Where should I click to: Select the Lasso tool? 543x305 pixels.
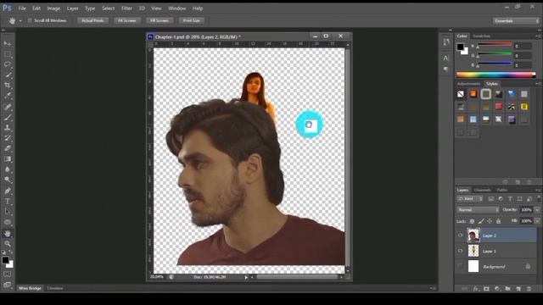point(8,64)
